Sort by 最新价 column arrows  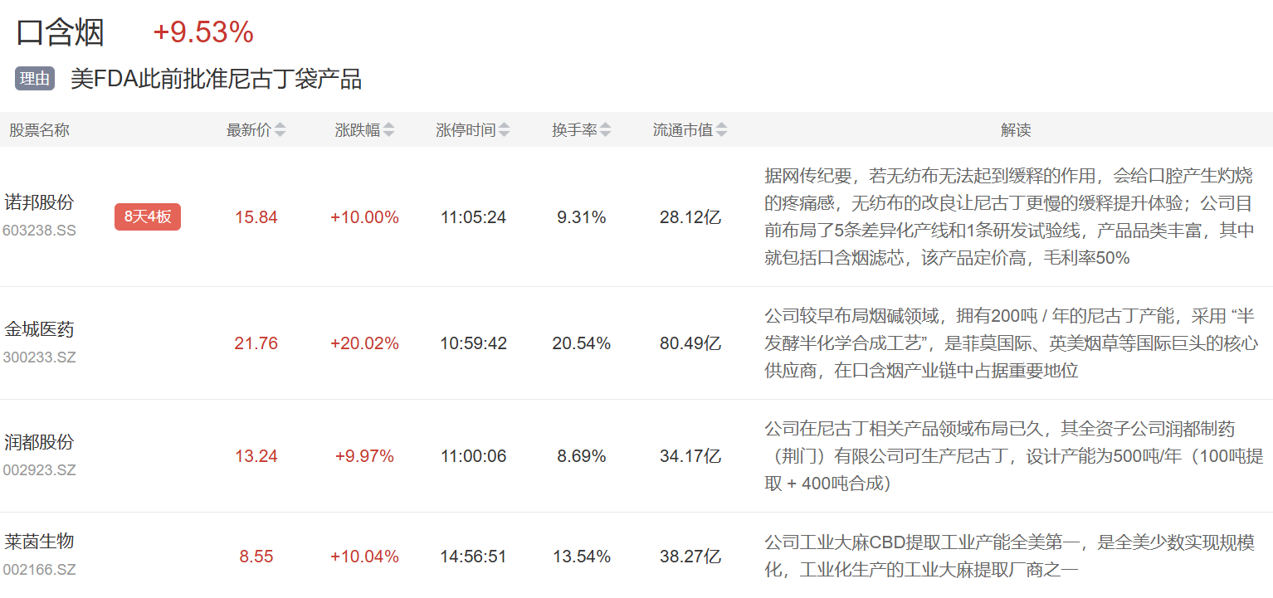280,130
